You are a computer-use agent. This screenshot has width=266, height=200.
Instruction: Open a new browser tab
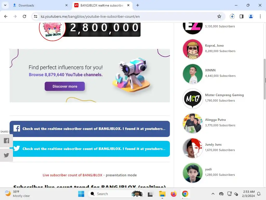click(138, 5)
